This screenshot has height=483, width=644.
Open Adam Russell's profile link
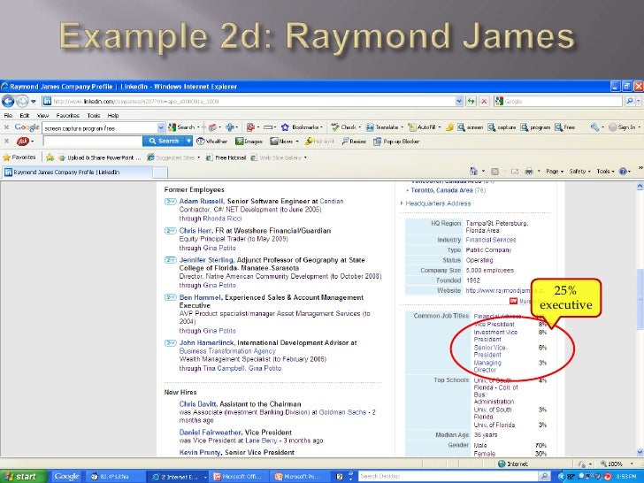click(x=201, y=202)
